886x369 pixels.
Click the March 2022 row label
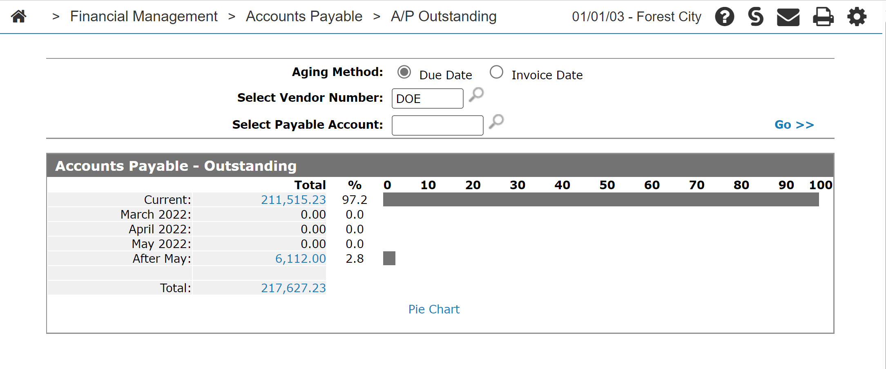[156, 215]
